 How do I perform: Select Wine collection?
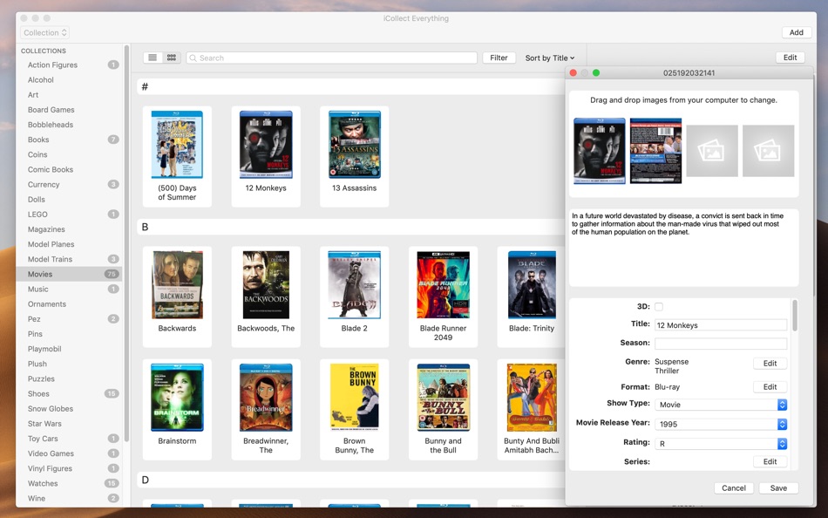coord(69,499)
